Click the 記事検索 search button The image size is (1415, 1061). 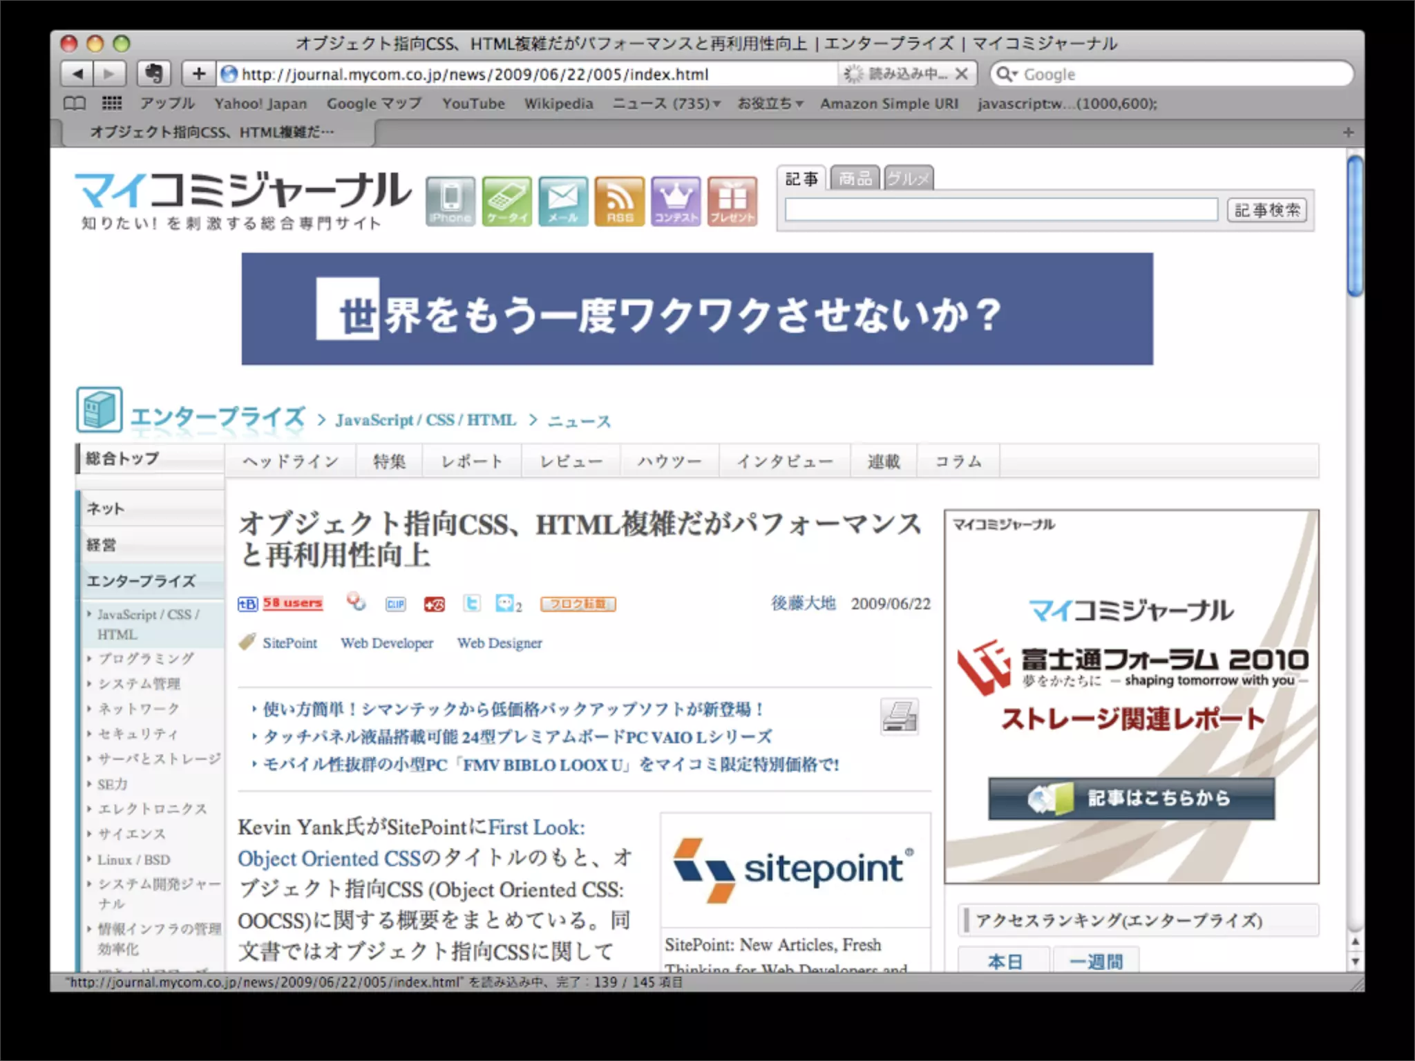[x=1267, y=210]
